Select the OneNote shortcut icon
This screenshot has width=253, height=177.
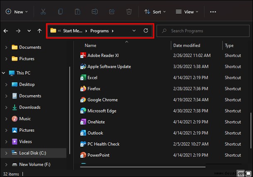83,122
